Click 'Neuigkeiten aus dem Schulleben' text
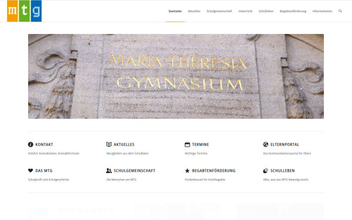The height and width of the screenshot is (220, 352). (127, 154)
